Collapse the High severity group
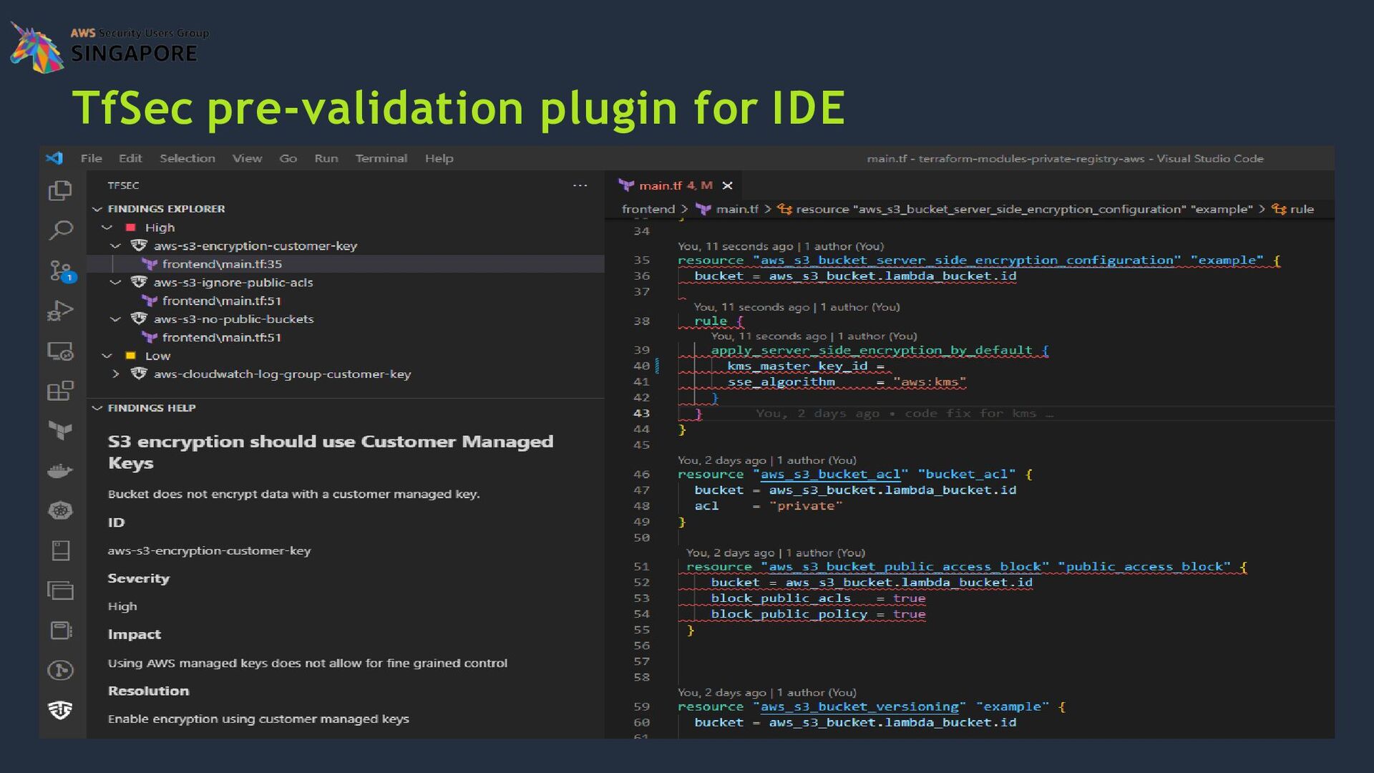Screen dimensions: 1374x773 [107, 228]
